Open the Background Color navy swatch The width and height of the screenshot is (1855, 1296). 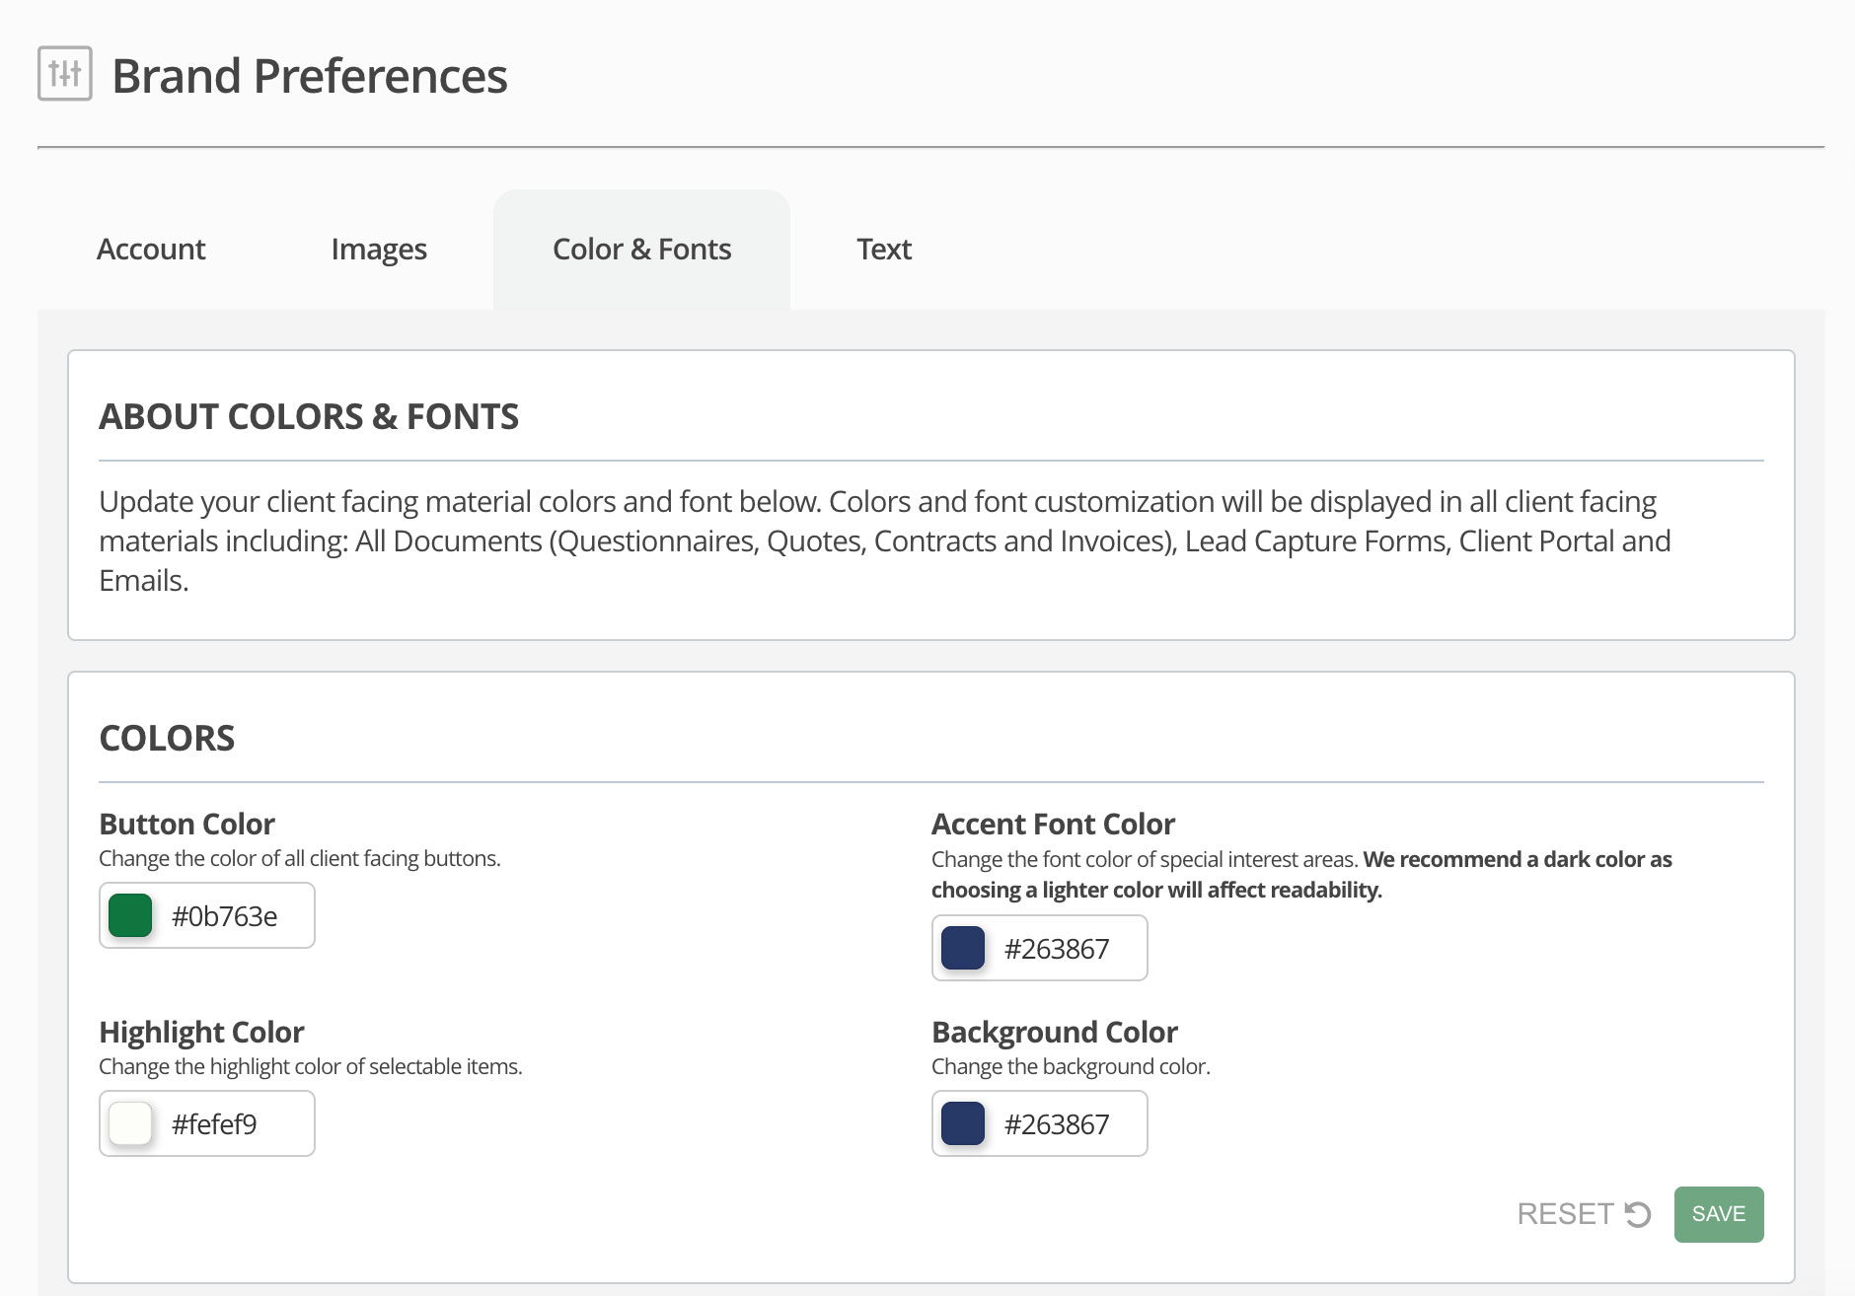coord(963,1123)
